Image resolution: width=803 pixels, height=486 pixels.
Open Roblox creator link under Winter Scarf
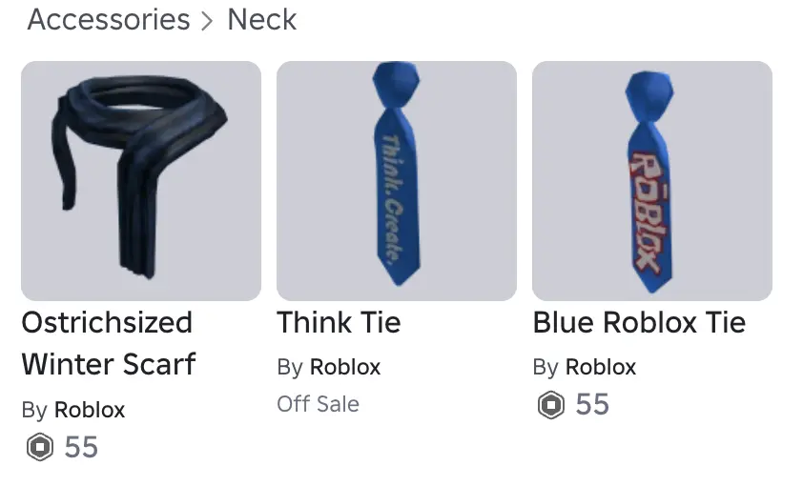[90, 410]
